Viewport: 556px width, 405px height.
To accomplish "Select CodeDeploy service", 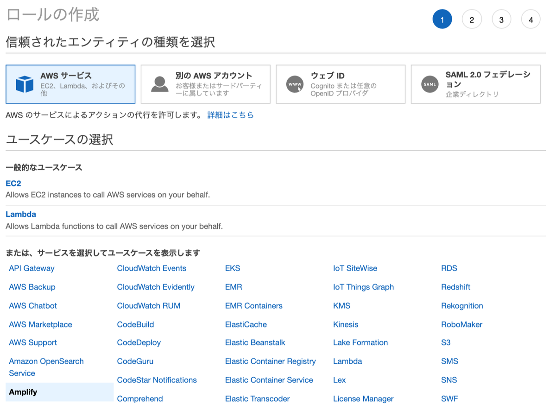I will [139, 342].
